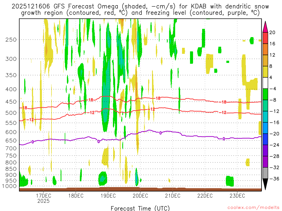Click the 300 pressure level label
The image size is (282, 211).
(11, 59)
